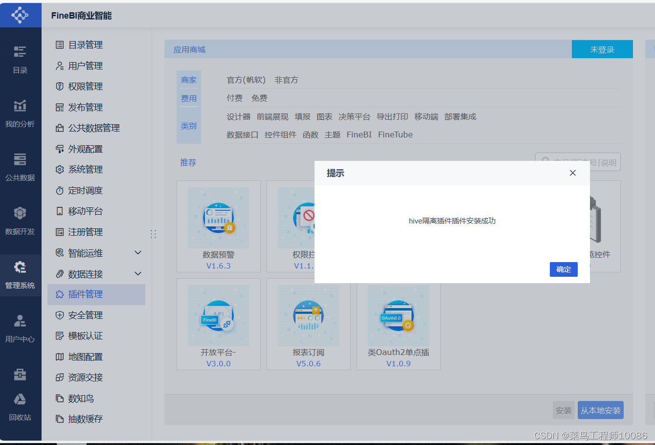Close the 提示 dialog with X
The height and width of the screenshot is (445, 655).
[x=573, y=173]
